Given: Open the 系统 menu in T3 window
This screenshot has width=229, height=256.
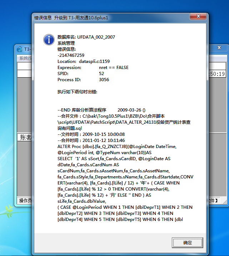Looking at the screenshot, I should click(25, 58).
